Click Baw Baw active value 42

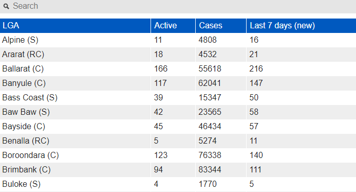click(158, 112)
